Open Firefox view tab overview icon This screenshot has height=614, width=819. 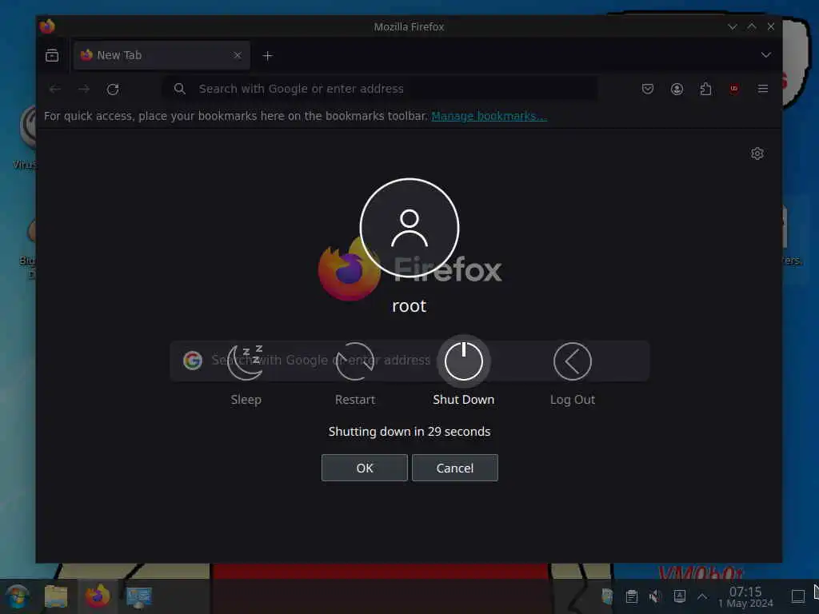click(x=52, y=55)
